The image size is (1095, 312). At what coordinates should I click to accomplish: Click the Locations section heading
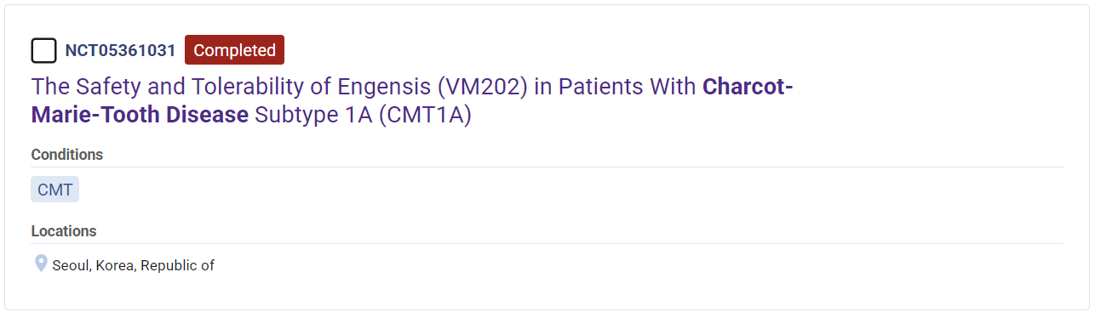pos(64,231)
